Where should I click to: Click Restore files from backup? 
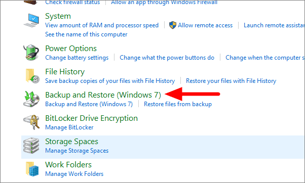(x=178, y=104)
